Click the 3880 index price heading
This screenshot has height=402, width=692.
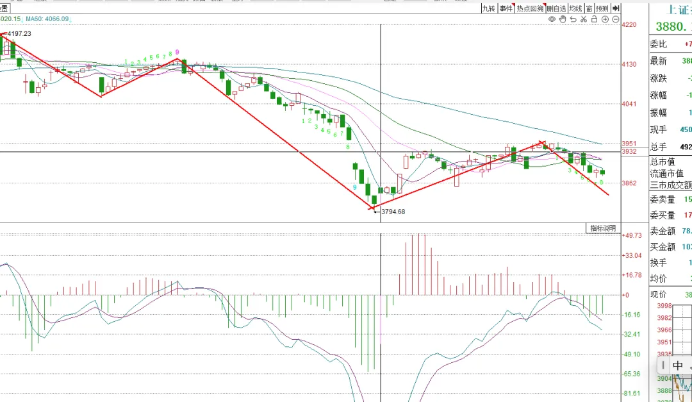(673, 26)
